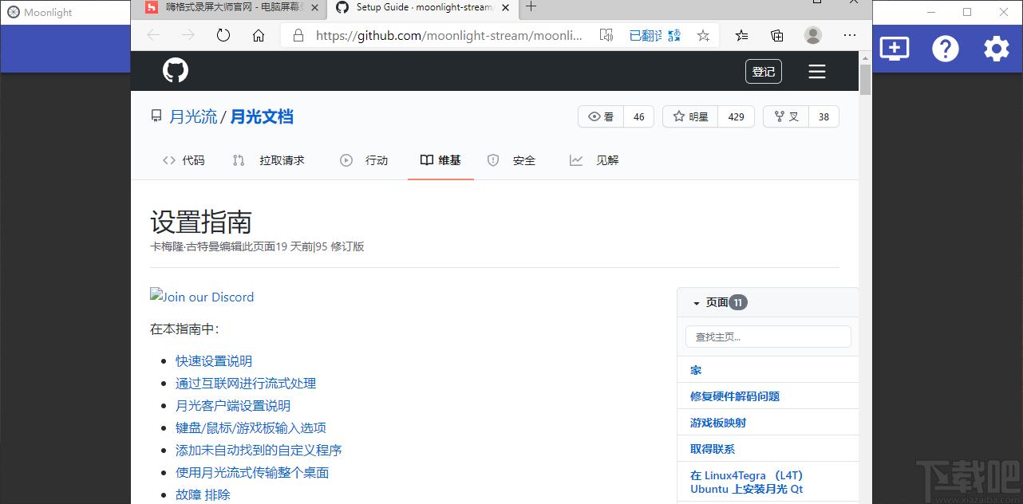
Task: Open favorites list icon
Action: click(742, 35)
